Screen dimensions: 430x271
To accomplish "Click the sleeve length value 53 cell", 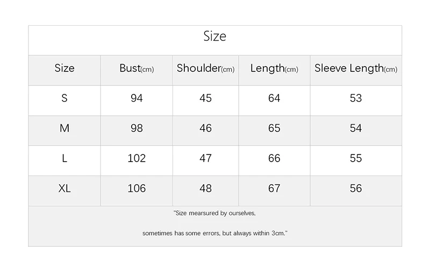I will click(x=356, y=98).
